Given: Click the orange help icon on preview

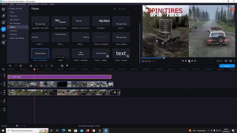Looking at the screenshot, I should pos(233,9).
